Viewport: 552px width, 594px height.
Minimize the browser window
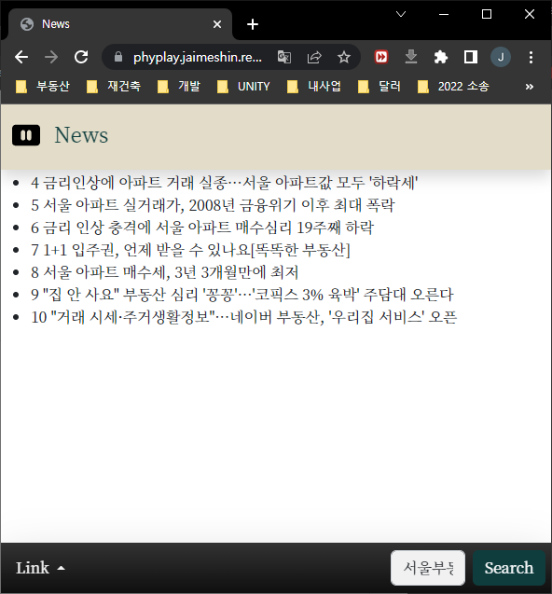pyautogui.click(x=444, y=14)
